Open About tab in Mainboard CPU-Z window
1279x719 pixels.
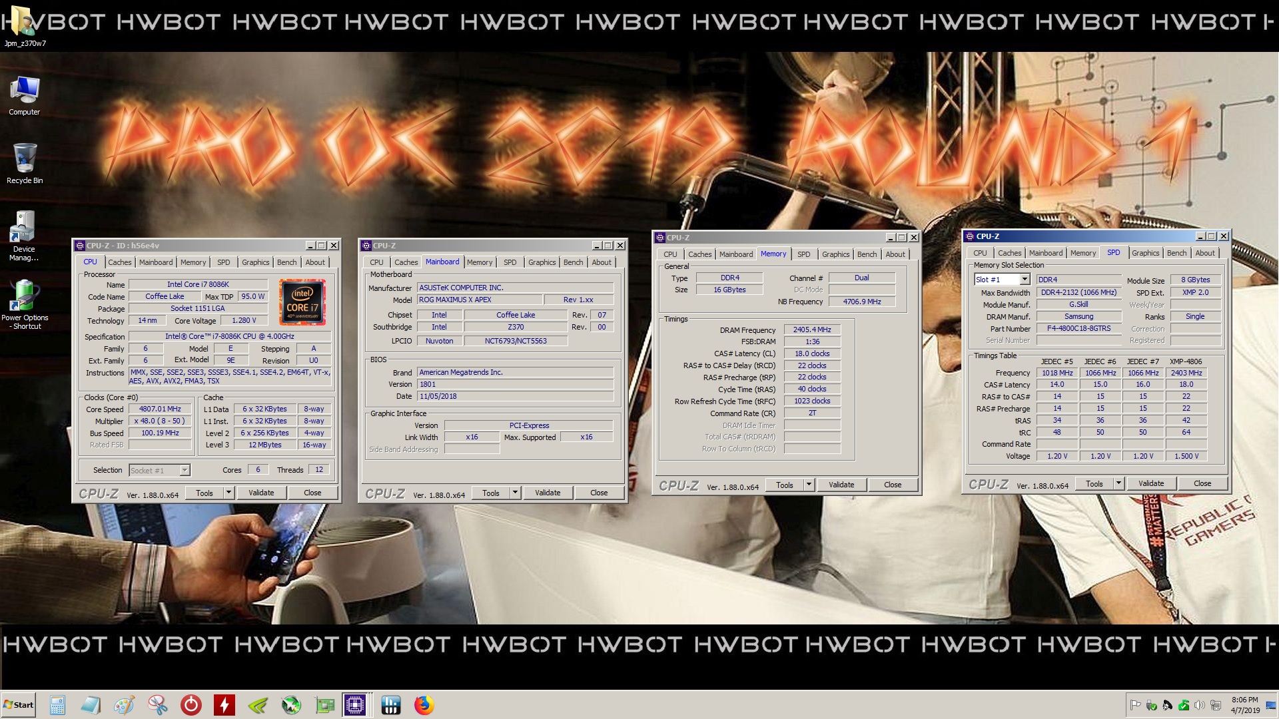coord(602,262)
